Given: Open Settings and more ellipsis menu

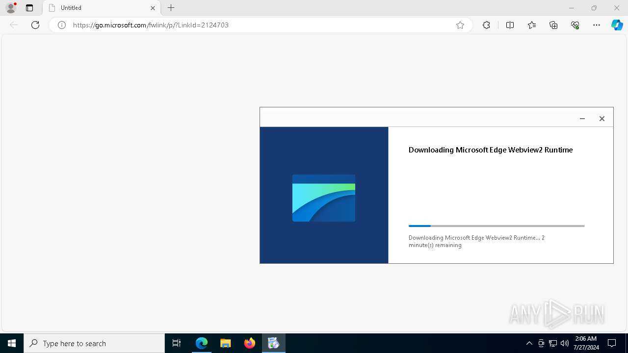Looking at the screenshot, I should pos(597,25).
